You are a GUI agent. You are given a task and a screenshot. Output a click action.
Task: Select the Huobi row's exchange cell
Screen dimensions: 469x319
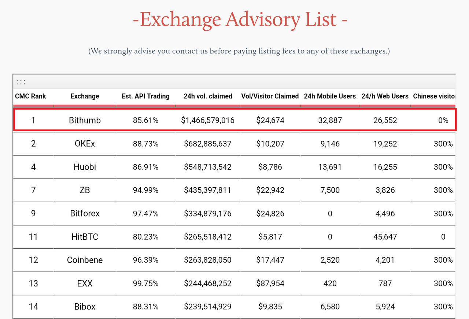click(x=85, y=167)
